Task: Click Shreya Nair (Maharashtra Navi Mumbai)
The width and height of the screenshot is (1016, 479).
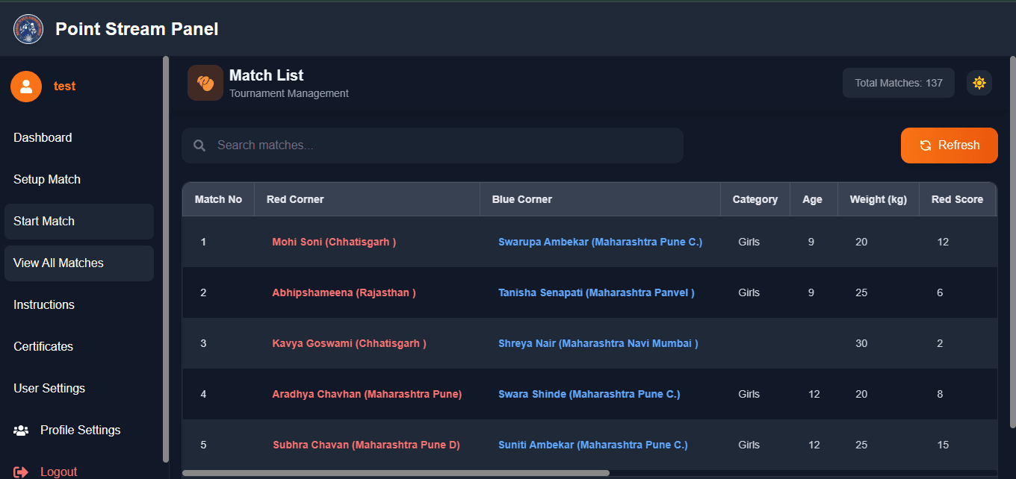Action: tap(598, 343)
